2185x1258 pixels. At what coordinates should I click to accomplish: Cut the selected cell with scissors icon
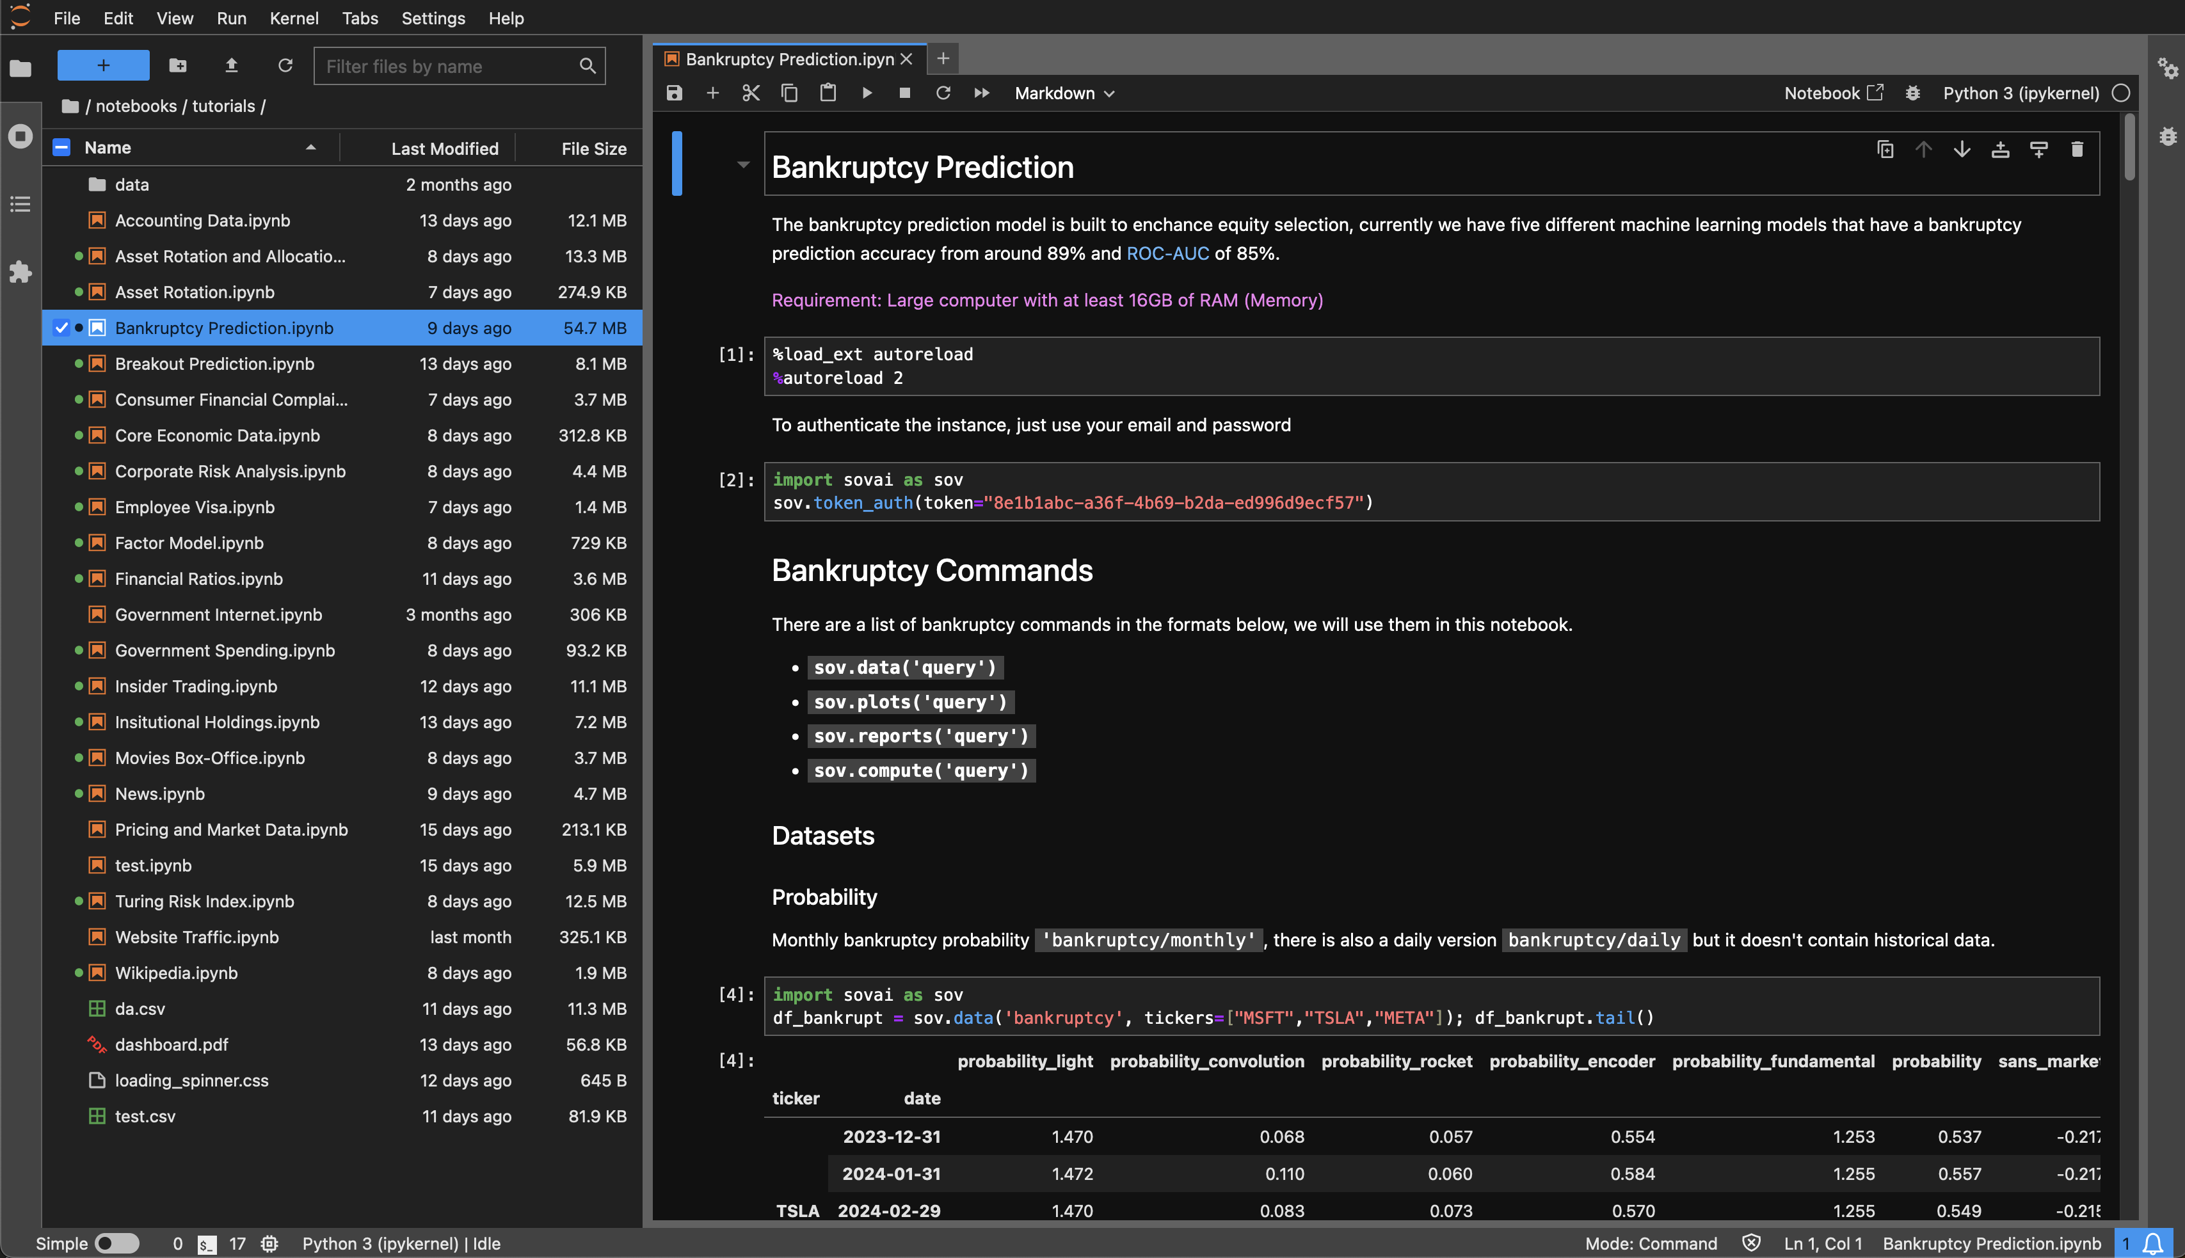[751, 93]
